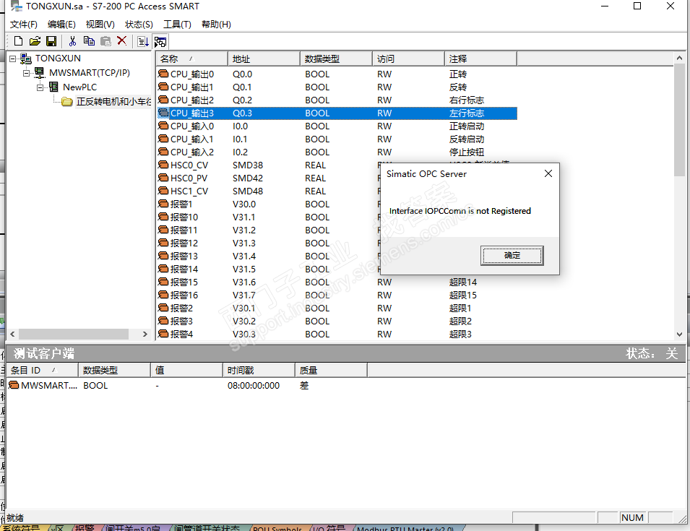Click the item icon of CPU_输入2
The height and width of the screenshot is (531, 690).
click(163, 152)
